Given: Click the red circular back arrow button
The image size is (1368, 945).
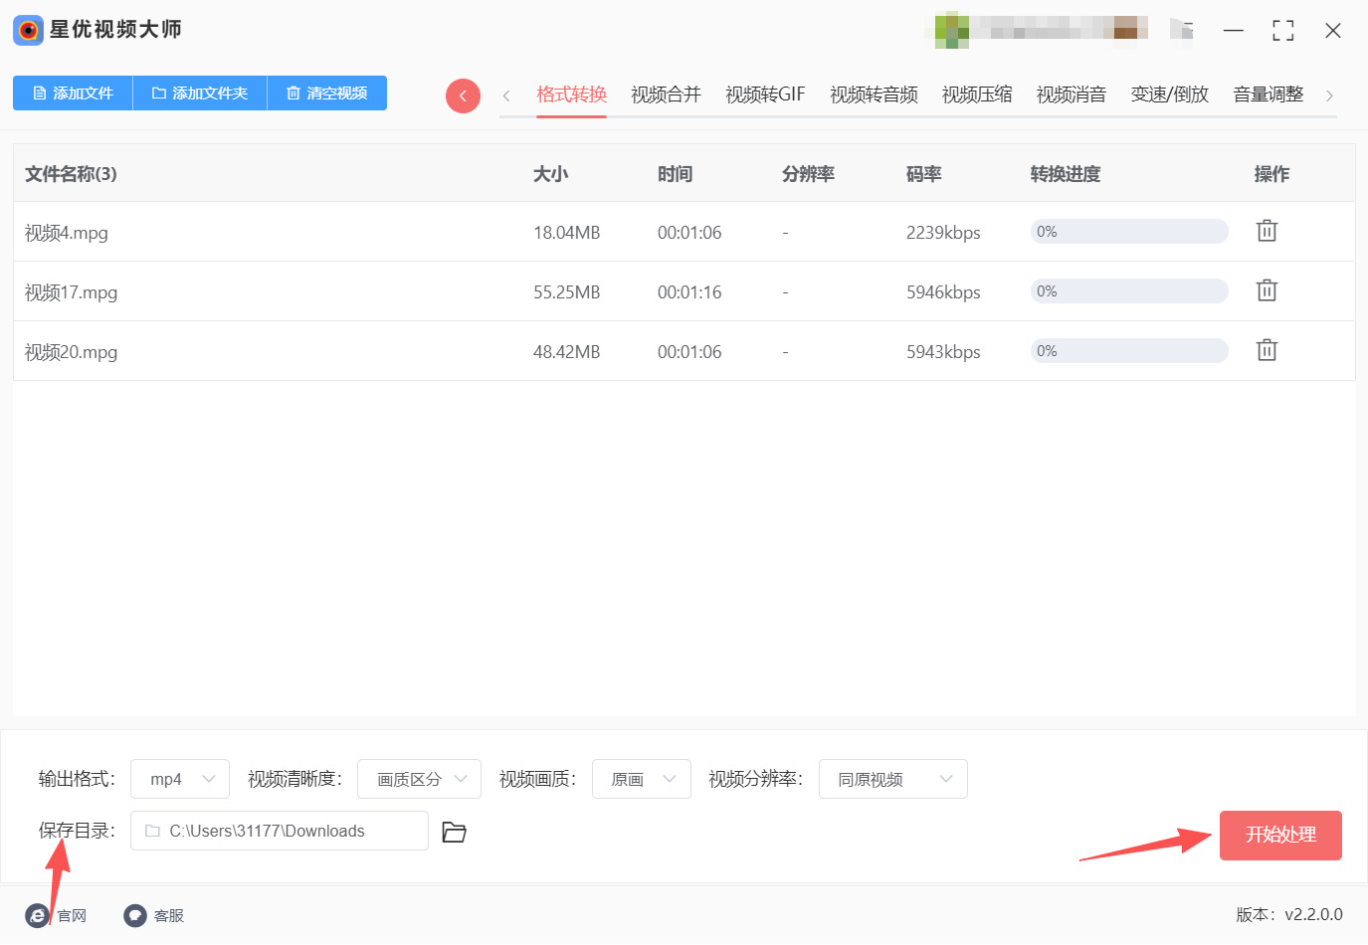Looking at the screenshot, I should click(463, 95).
